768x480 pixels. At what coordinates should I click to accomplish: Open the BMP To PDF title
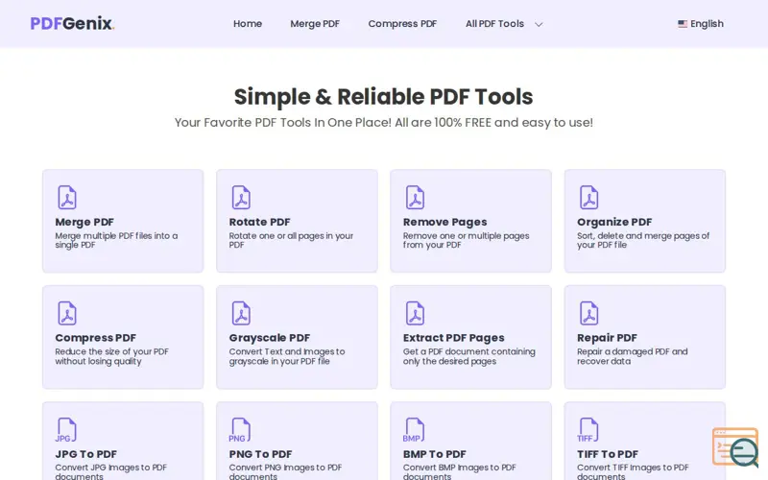[x=435, y=454]
